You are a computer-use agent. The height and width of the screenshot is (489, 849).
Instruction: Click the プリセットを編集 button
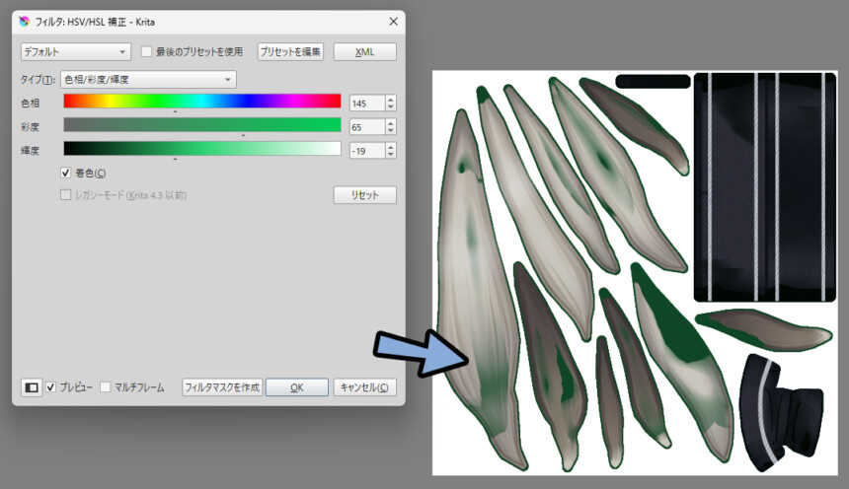coord(290,52)
